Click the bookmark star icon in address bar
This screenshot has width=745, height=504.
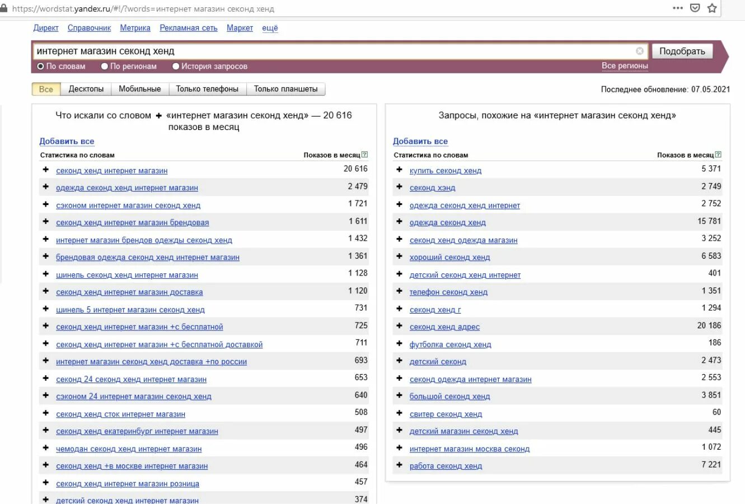pos(712,8)
